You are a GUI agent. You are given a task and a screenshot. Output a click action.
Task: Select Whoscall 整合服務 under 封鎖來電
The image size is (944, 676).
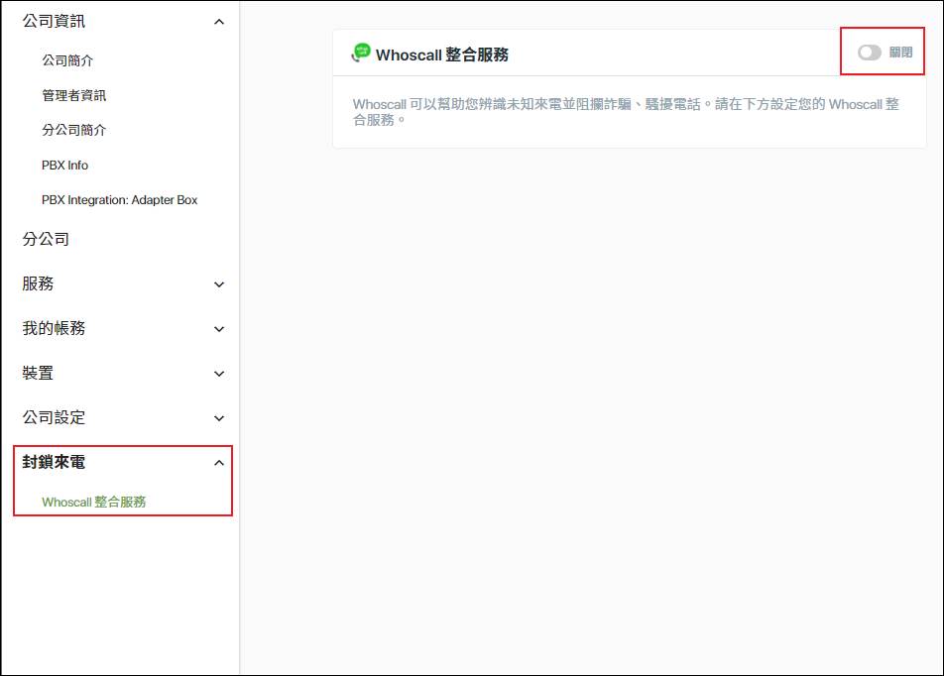point(94,502)
